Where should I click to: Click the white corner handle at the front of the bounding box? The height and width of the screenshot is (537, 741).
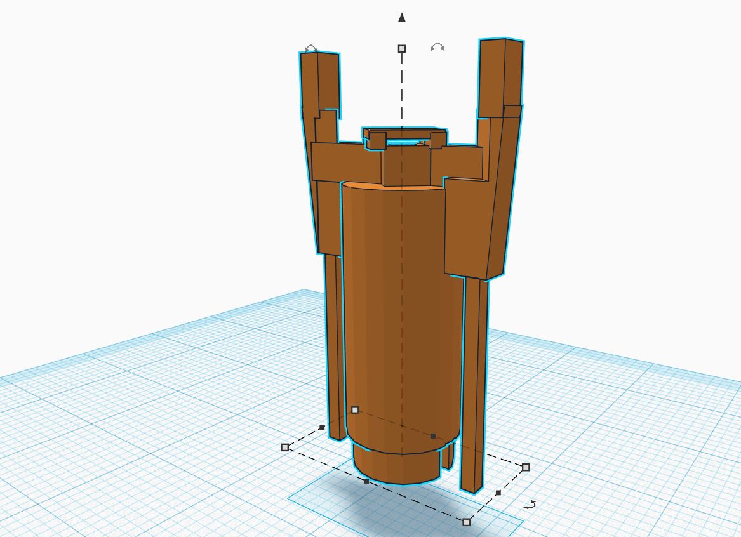point(467,522)
